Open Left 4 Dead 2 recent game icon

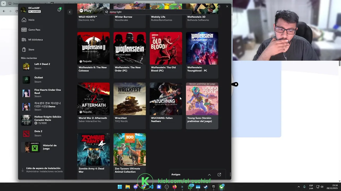point(26,66)
